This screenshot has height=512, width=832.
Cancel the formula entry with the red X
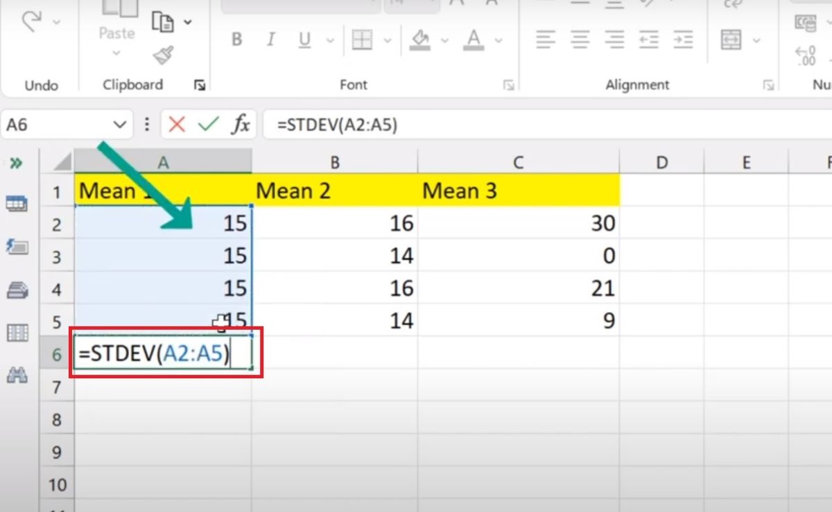tap(177, 125)
